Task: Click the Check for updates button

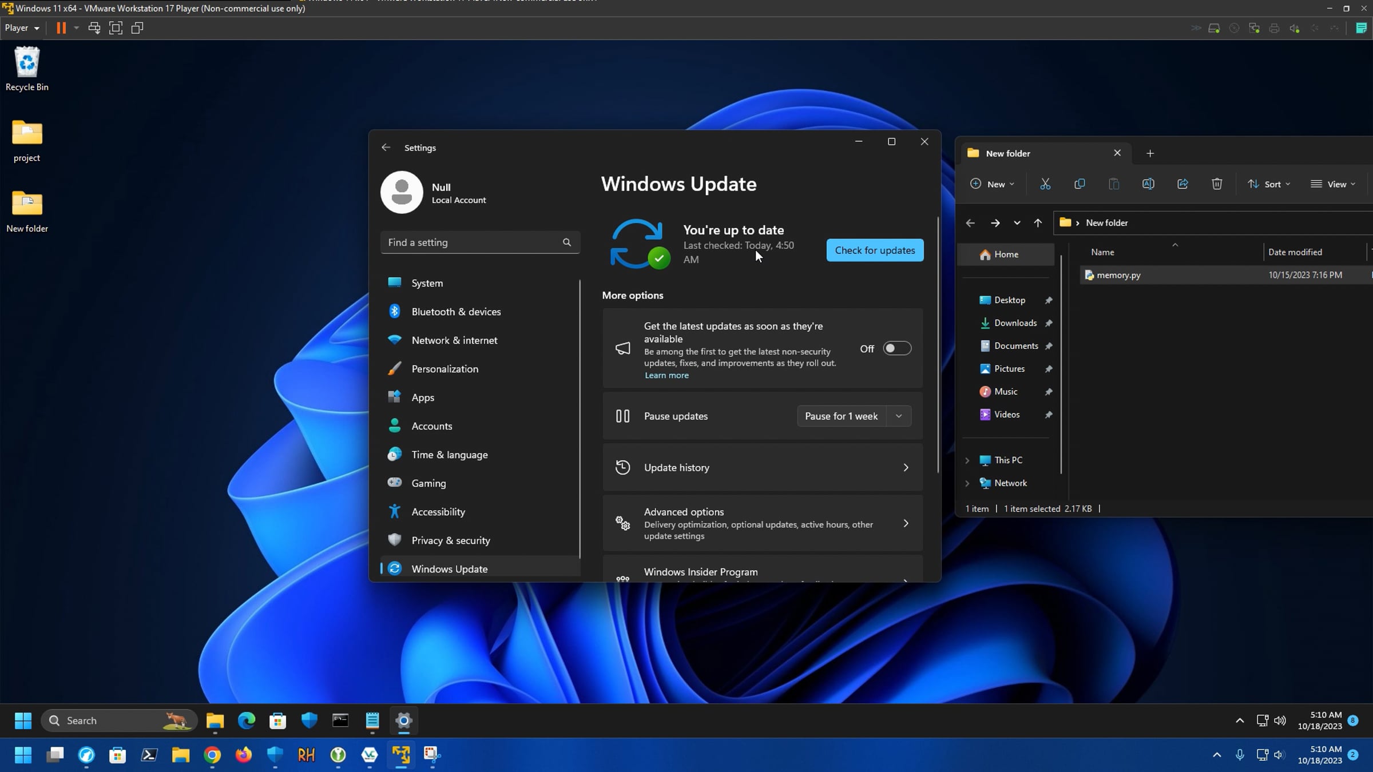Action: pyautogui.click(x=875, y=250)
